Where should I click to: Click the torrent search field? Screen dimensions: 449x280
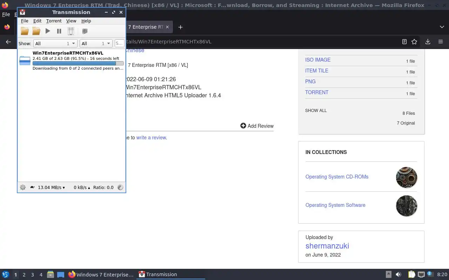[119, 43]
